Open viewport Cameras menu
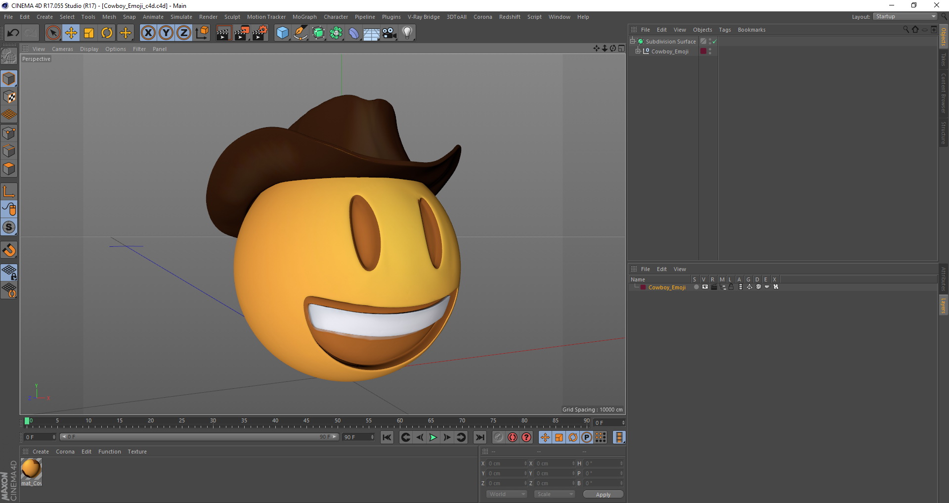This screenshot has height=503, width=949. pos(62,49)
